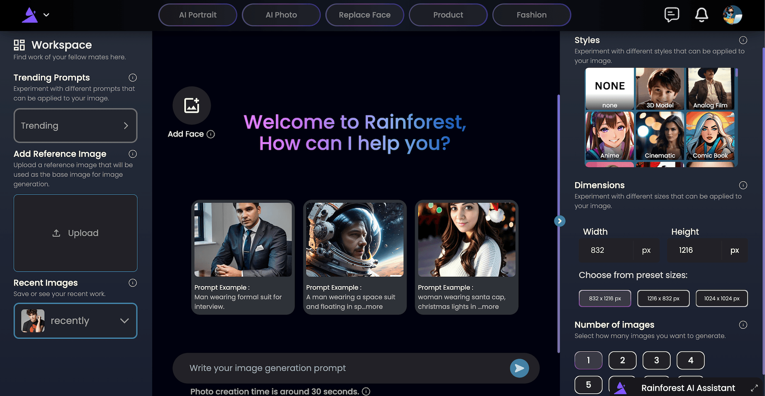Set number of images to 1

coord(588,360)
